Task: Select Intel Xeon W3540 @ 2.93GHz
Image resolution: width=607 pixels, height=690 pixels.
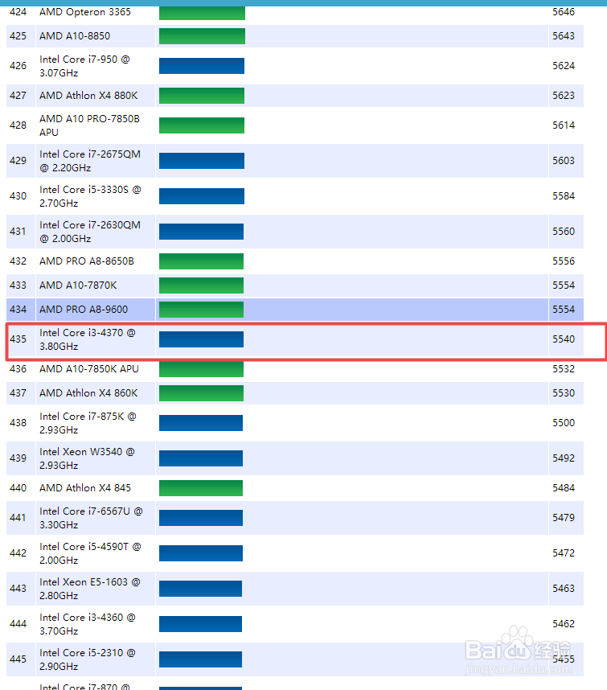Action: [87, 458]
